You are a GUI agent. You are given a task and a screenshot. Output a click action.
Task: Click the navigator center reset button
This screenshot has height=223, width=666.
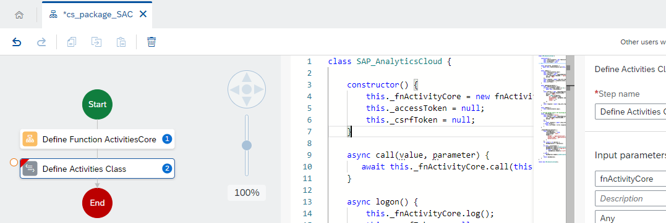247,89
